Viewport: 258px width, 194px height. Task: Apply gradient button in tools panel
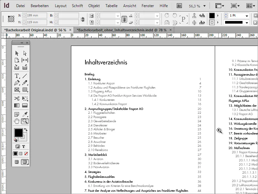(21, 154)
